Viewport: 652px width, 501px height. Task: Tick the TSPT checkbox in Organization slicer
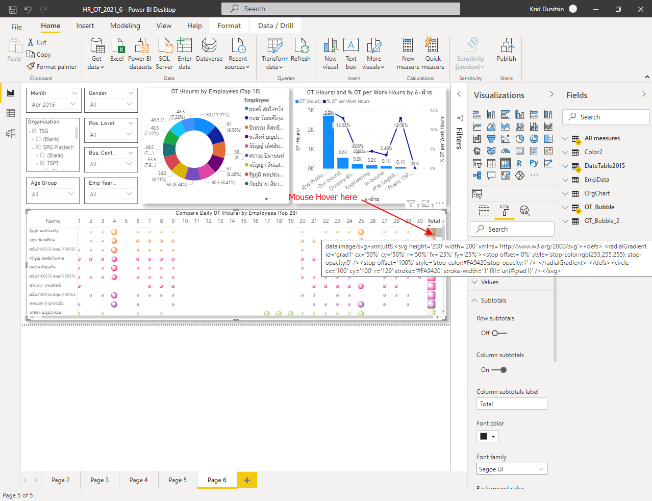pos(42,163)
